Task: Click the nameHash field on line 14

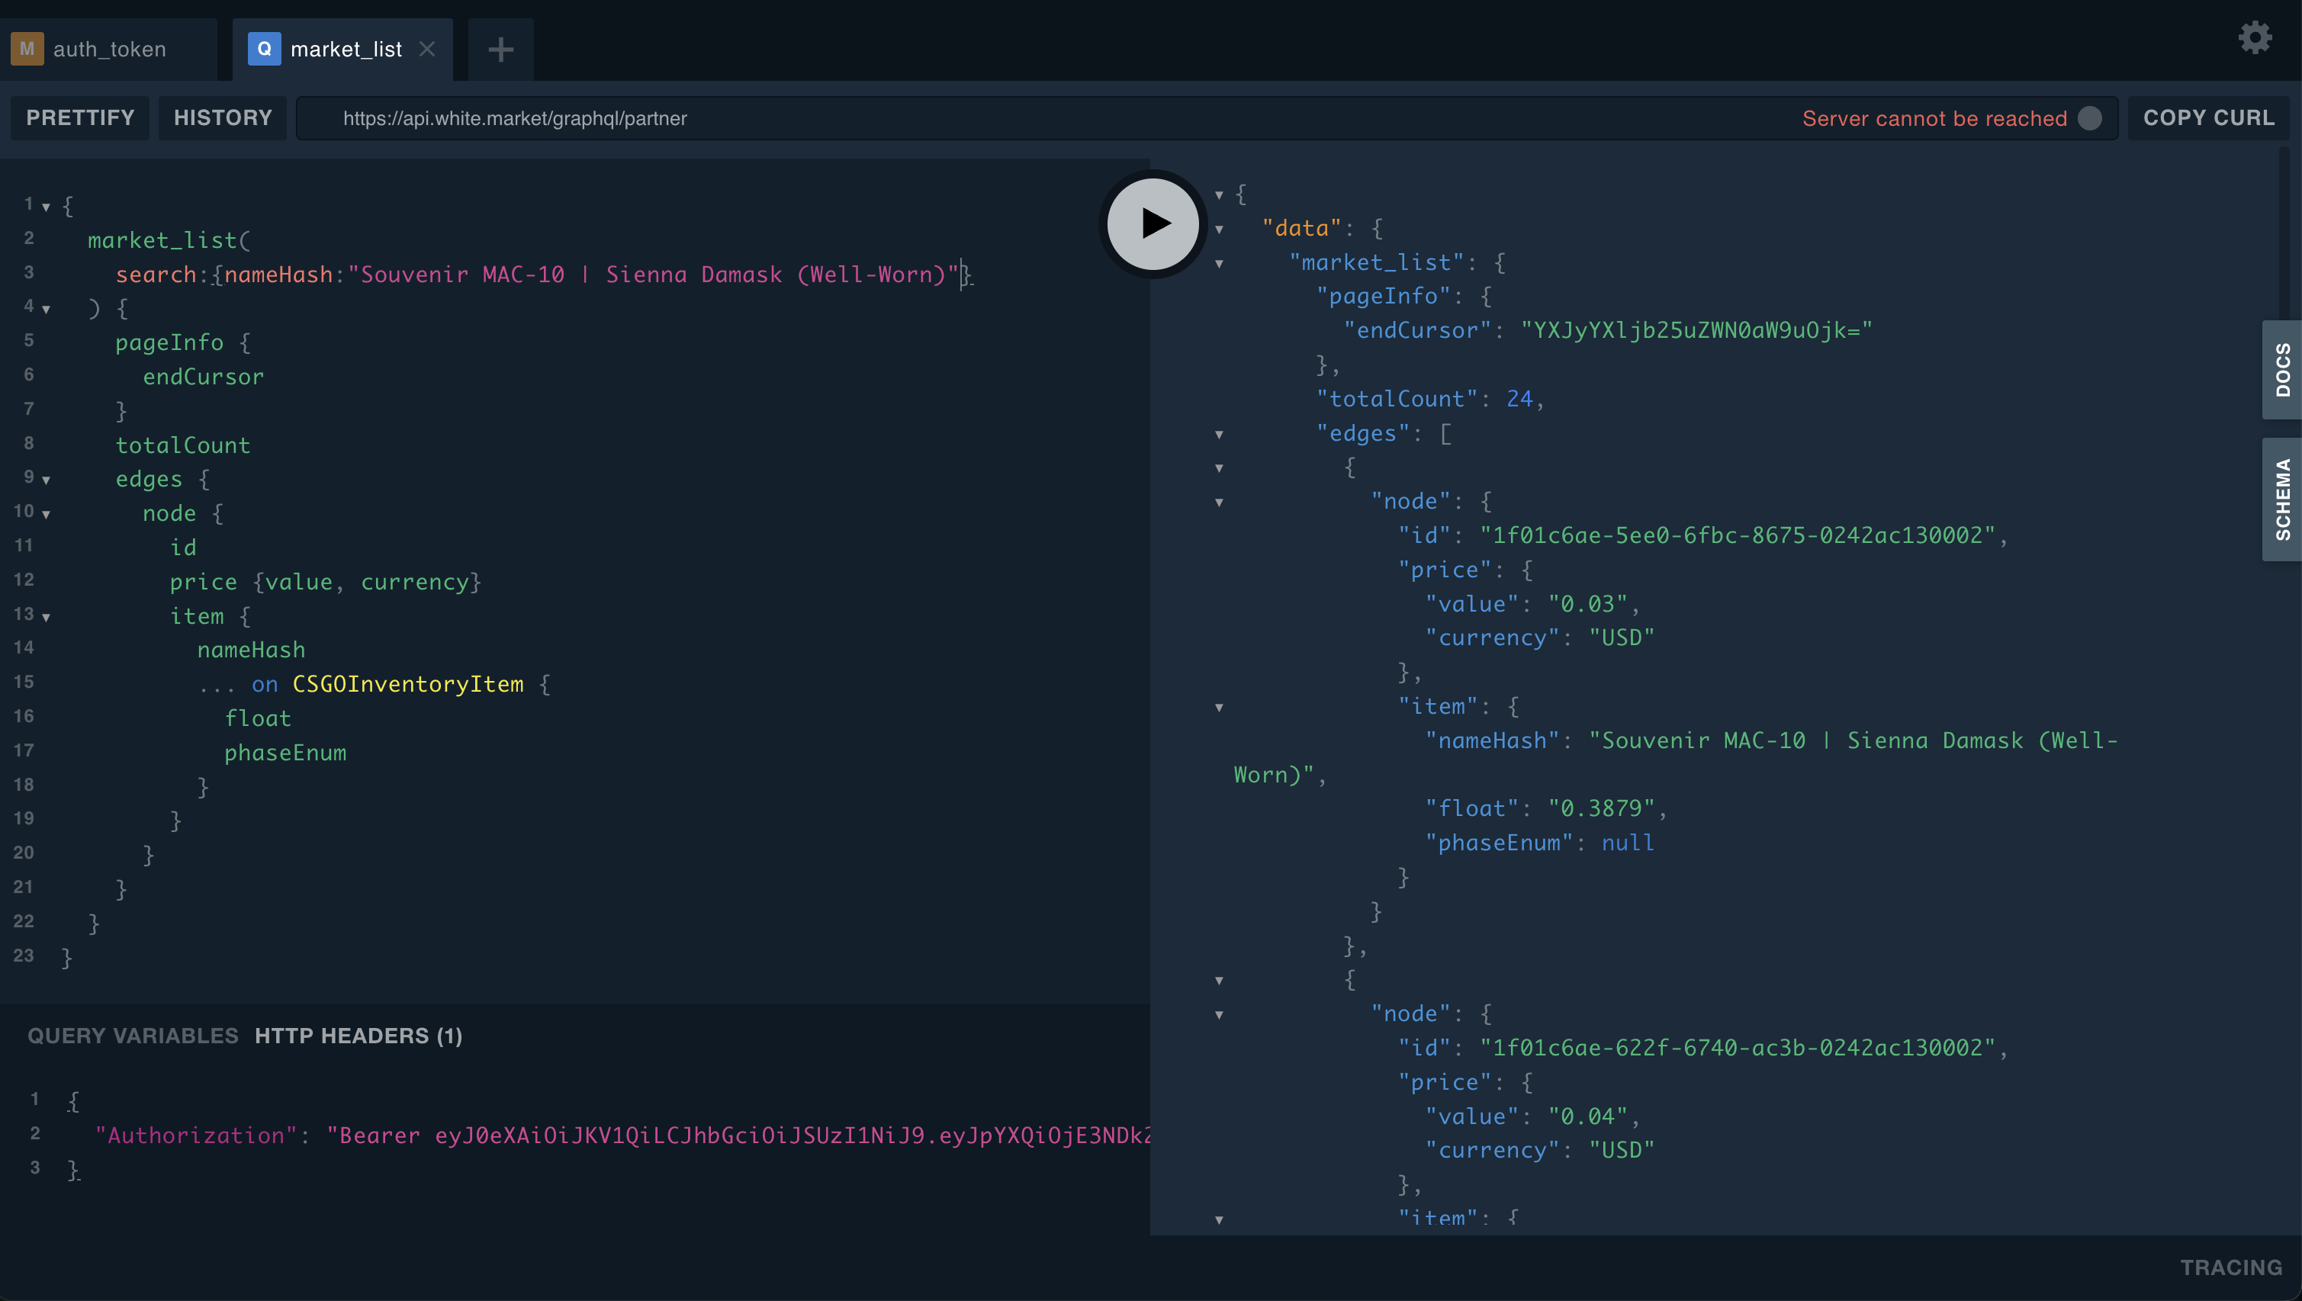Action: click(251, 650)
